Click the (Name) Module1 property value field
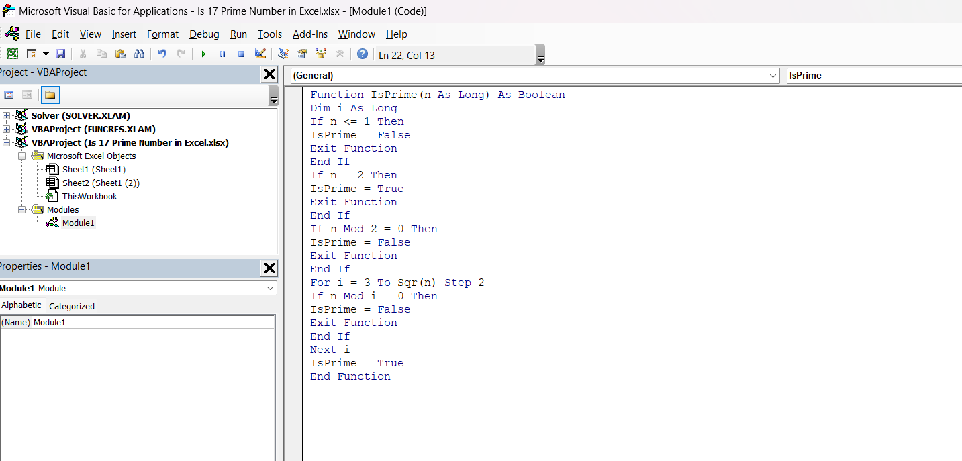Viewport: 962px width, 461px height. [154, 322]
